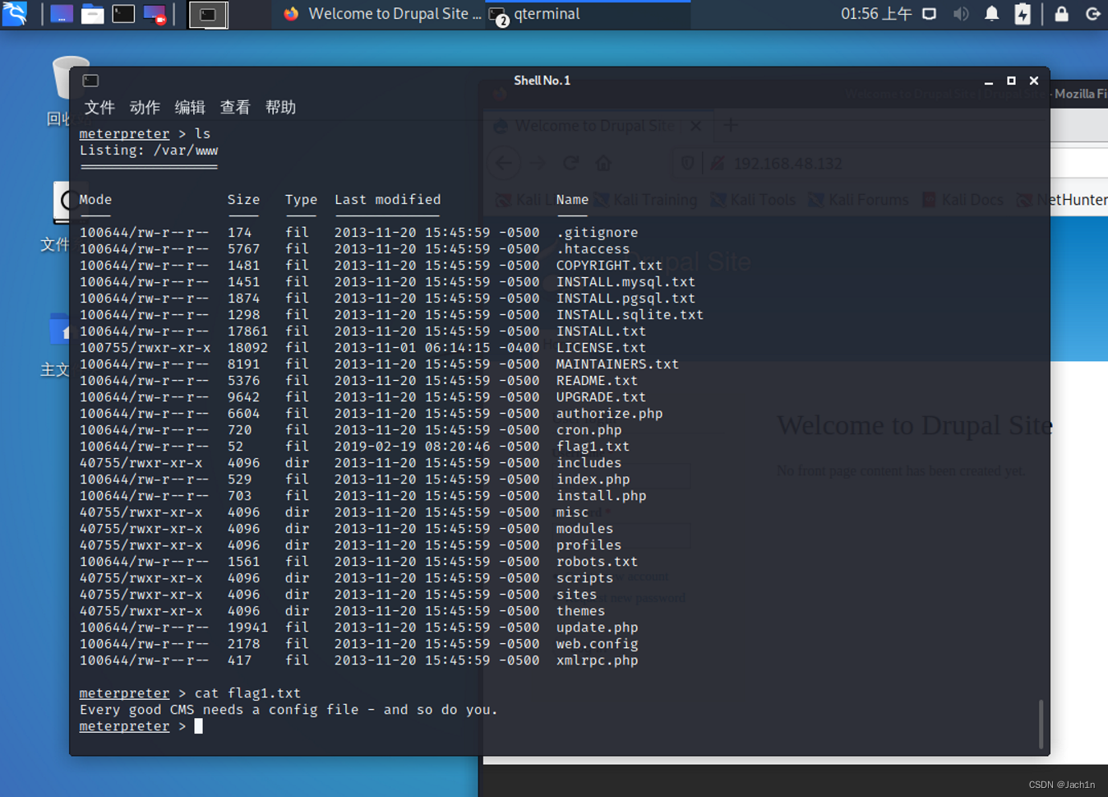Select the LICENSE.txt name in listing
The height and width of the screenshot is (797, 1108).
coord(601,348)
